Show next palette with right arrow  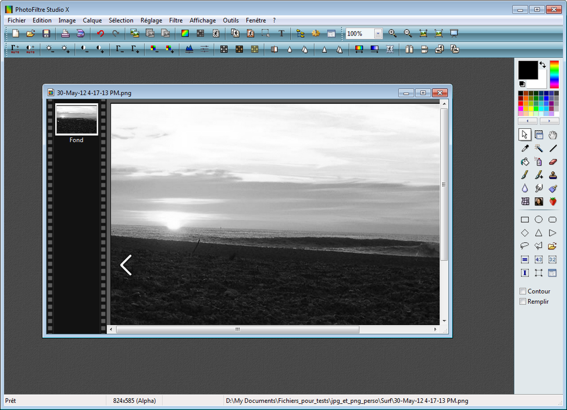tap(549, 121)
